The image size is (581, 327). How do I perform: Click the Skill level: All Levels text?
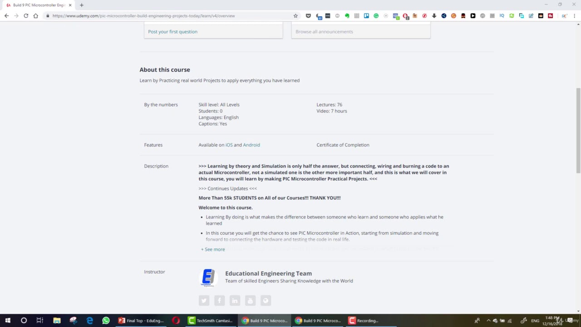[219, 105]
